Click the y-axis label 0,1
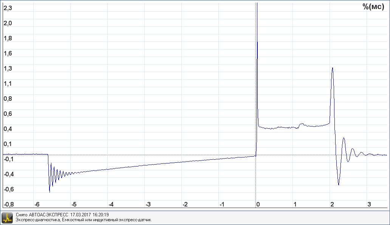This screenshot has height=225, width=390. (8, 144)
